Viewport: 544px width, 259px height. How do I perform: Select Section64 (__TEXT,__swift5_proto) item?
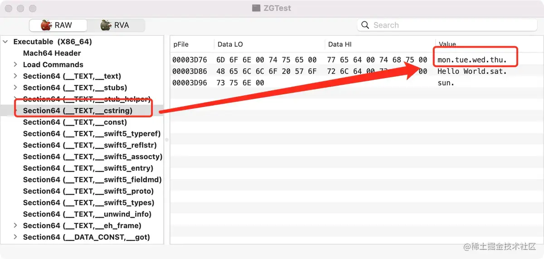click(x=88, y=191)
